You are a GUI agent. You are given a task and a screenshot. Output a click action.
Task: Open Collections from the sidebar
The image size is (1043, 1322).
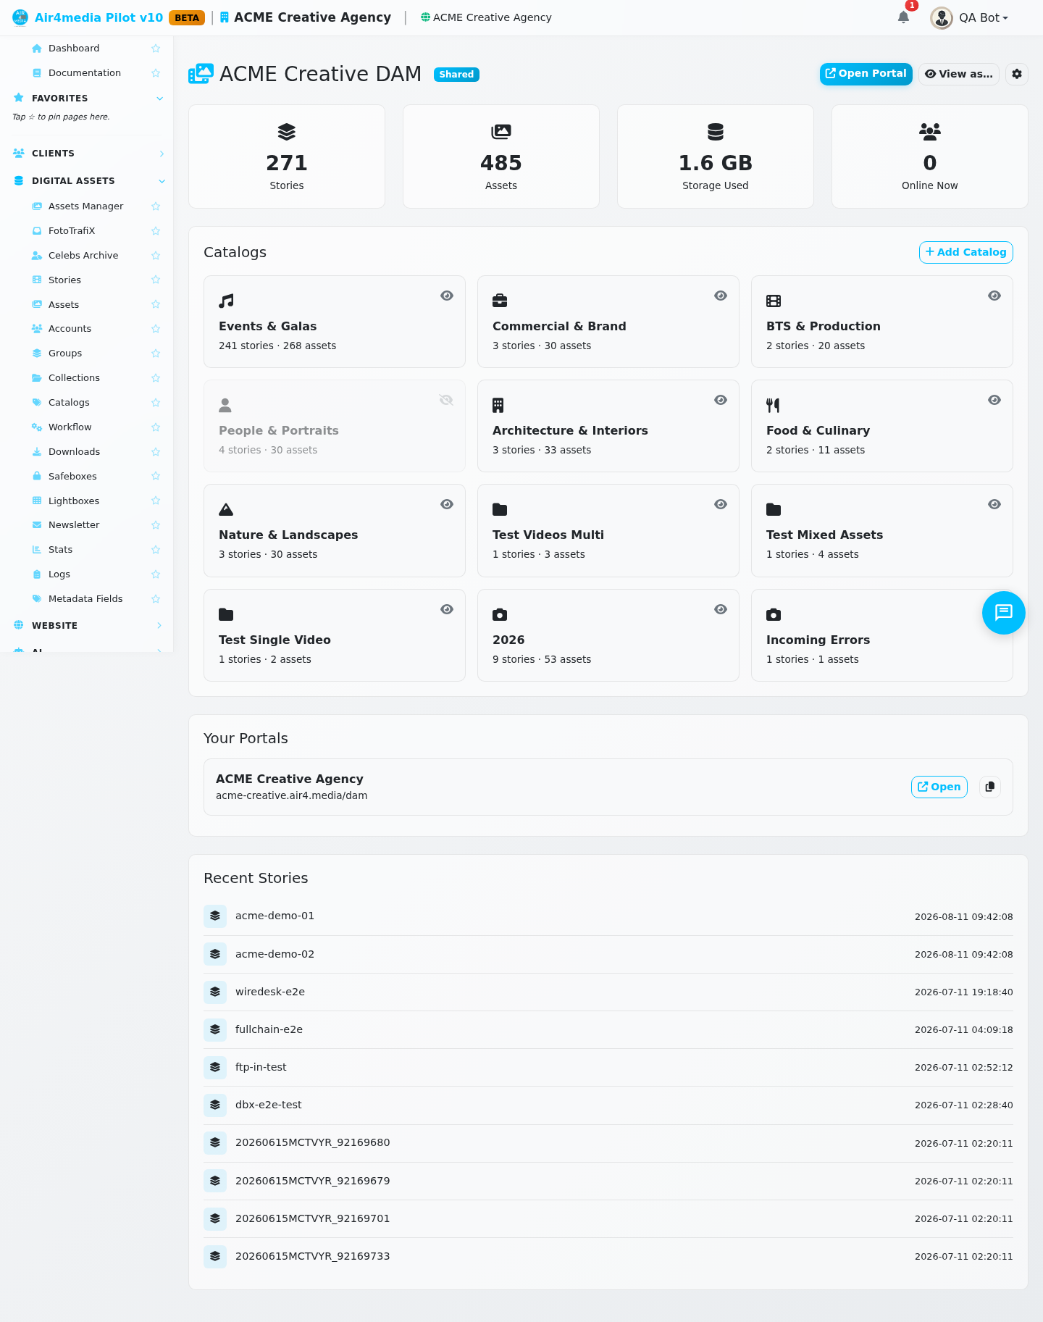74,378
